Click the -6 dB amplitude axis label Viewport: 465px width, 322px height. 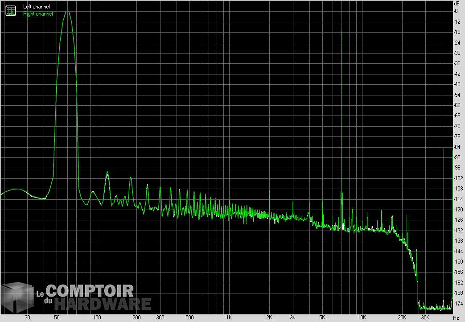(457, 11)
